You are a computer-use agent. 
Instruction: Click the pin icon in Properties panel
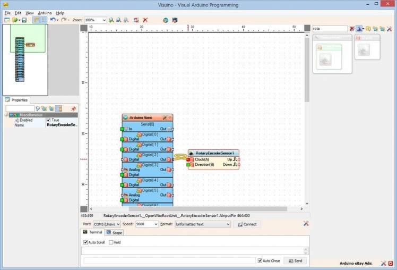pos(74,108)
